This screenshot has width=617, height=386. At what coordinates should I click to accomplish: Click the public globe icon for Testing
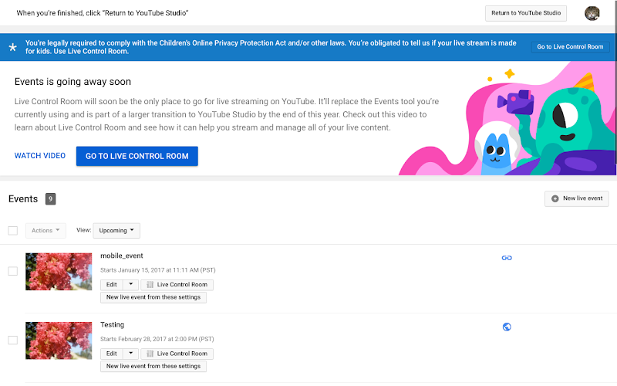[507, 327]
